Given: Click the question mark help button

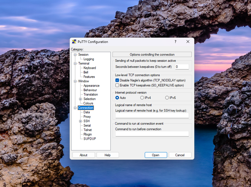Looking at the screenshot, I should pos(176,42).
